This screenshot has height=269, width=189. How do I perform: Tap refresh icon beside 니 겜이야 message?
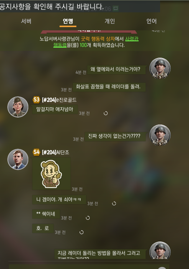[x=114, y=204]
